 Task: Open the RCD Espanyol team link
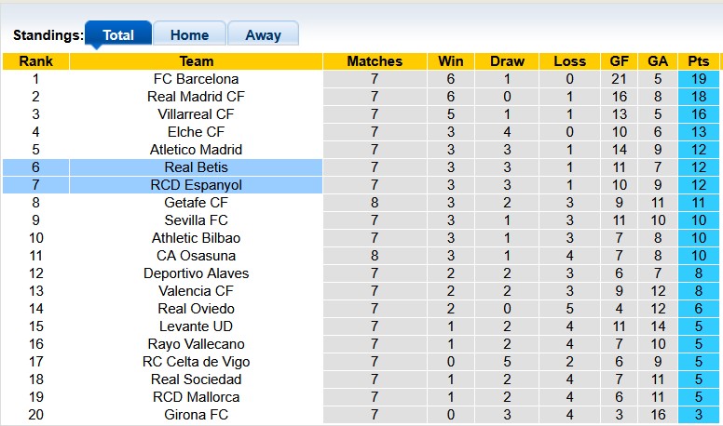[196, 185]
